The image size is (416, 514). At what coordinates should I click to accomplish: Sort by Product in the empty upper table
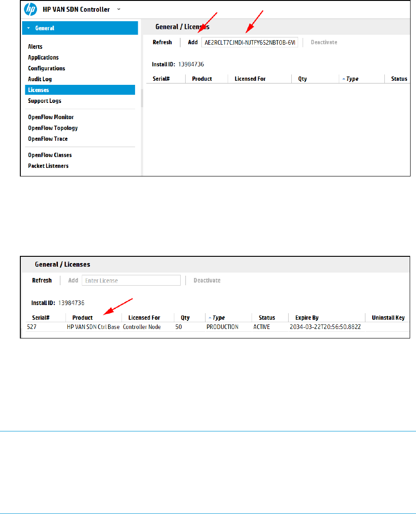(x=202, y=79)
